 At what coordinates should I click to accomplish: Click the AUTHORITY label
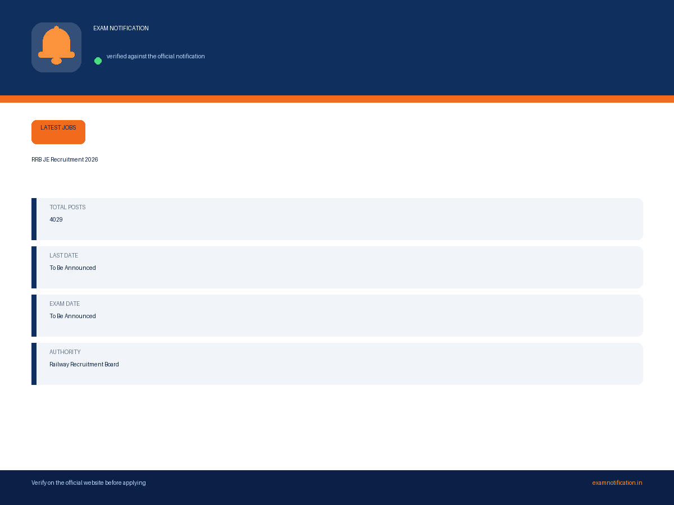coord(65,352)
